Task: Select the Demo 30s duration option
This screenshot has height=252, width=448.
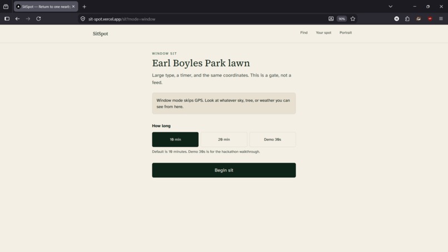Action: pos(272,139)
